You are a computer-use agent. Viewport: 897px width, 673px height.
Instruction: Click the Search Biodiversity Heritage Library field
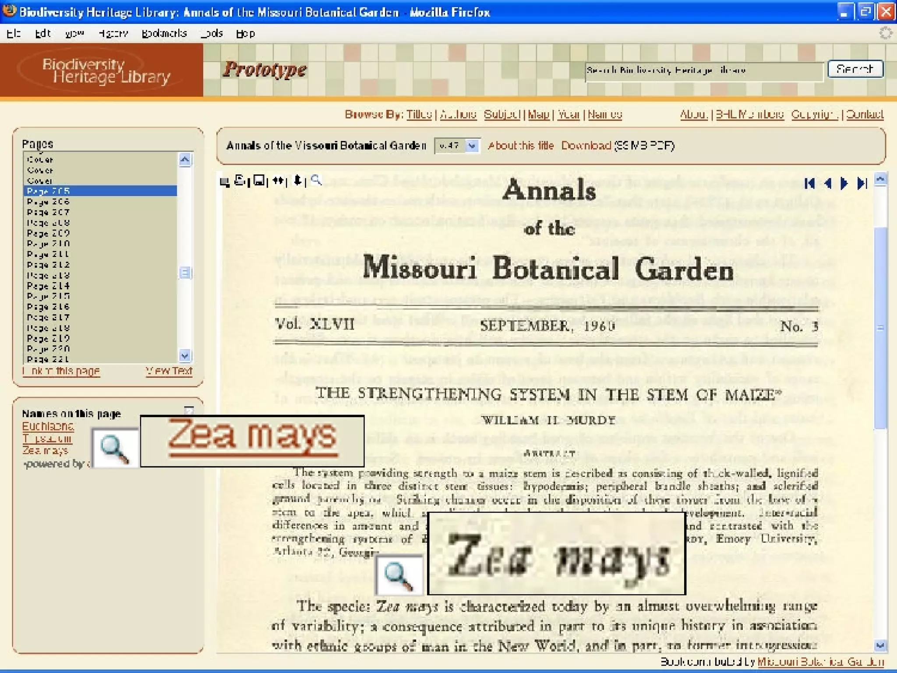703,71
